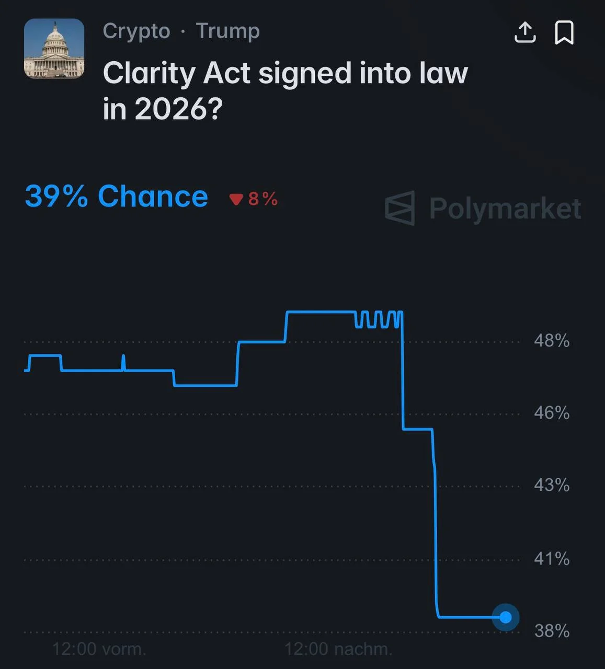Tap the 41% axis label

[552, 559]
